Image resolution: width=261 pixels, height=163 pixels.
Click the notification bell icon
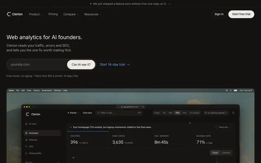pyautogui.click(x=233, y=113)
